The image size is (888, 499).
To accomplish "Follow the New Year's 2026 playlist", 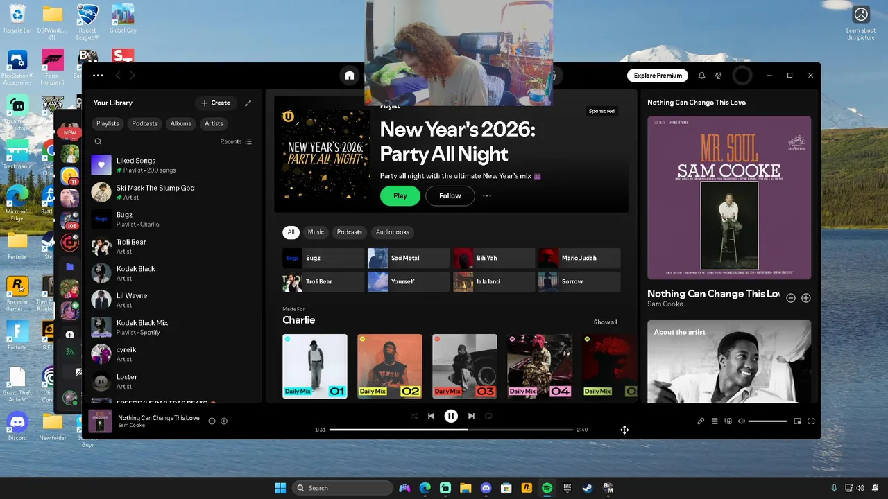I will point(450,195).
